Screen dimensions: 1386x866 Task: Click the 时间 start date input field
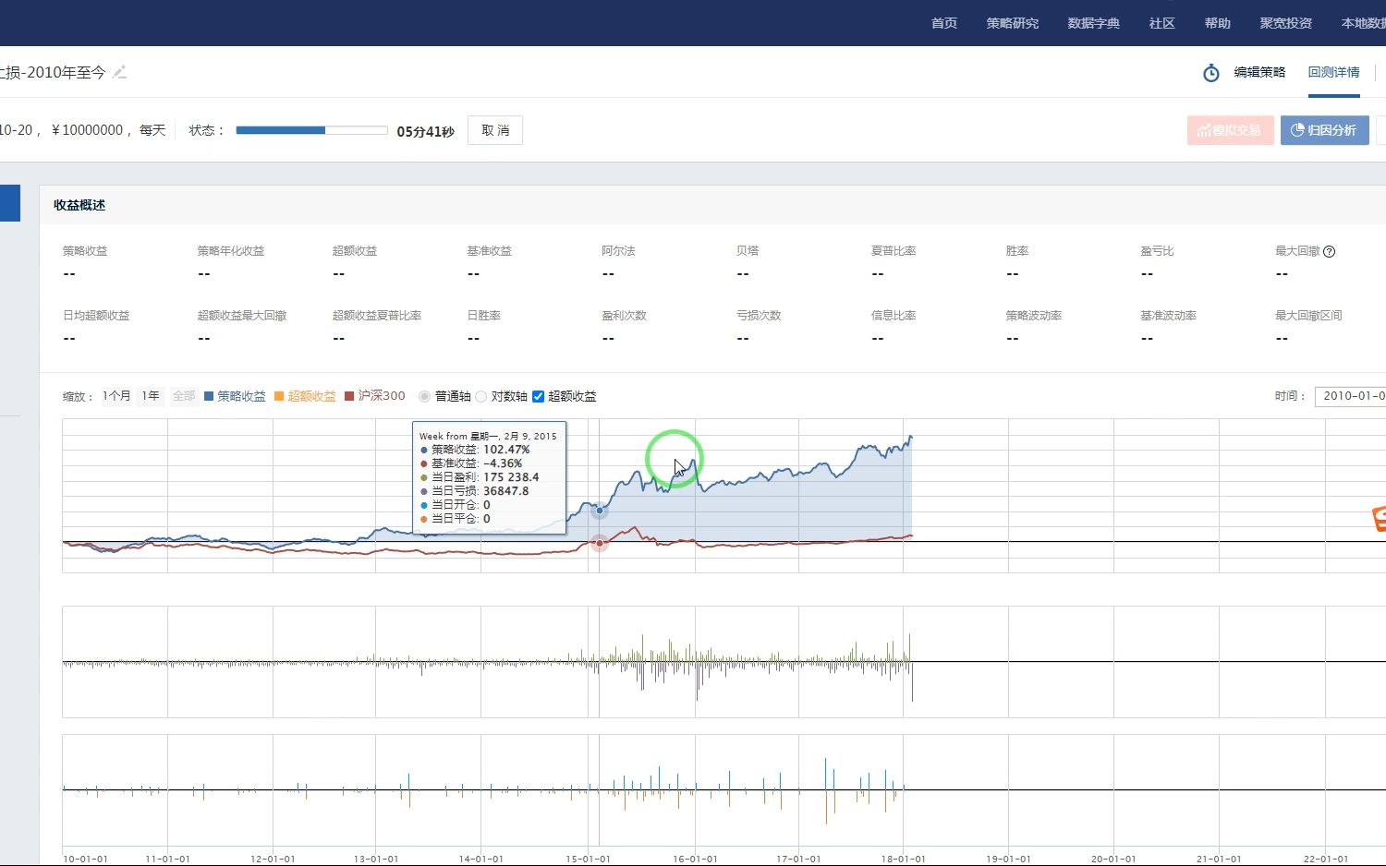1350,396
